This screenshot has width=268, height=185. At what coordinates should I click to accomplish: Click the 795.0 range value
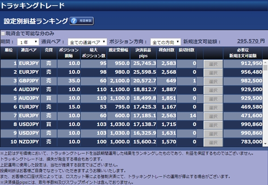click(x=122, y=107)
